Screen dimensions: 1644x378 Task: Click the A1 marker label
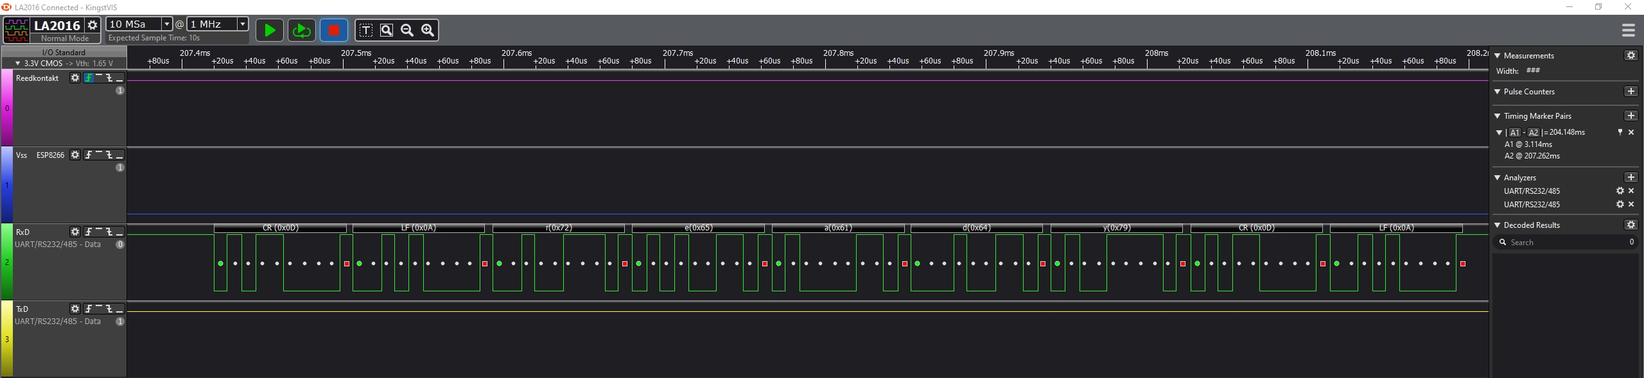point(1515,132)
